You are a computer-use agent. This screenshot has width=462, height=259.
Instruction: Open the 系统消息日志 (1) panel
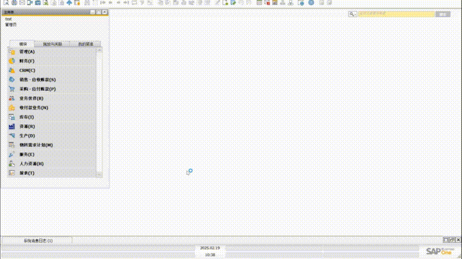[x=37, y=240]
